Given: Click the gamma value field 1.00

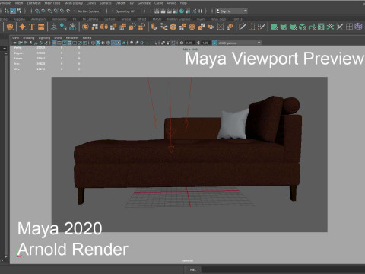Looking at the screenshot, I should coord(205,43).
